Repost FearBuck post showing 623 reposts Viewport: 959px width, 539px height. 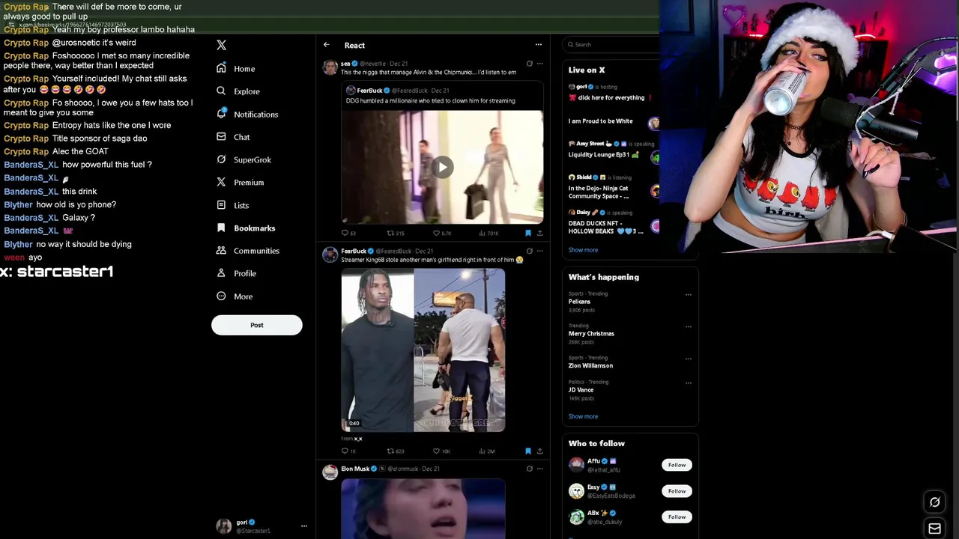(x=396, y=451)
